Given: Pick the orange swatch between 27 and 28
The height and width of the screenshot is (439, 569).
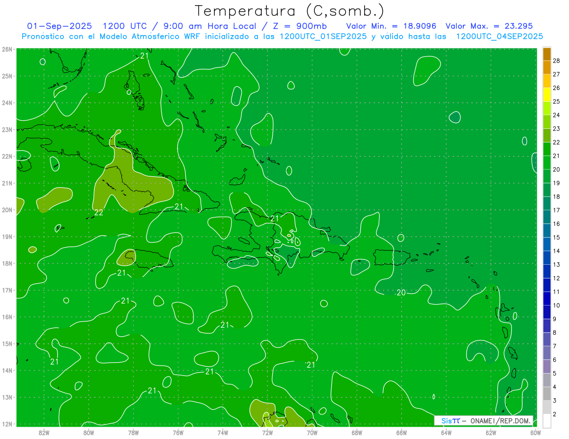Looking at the screenshot, I should (547, 67).
